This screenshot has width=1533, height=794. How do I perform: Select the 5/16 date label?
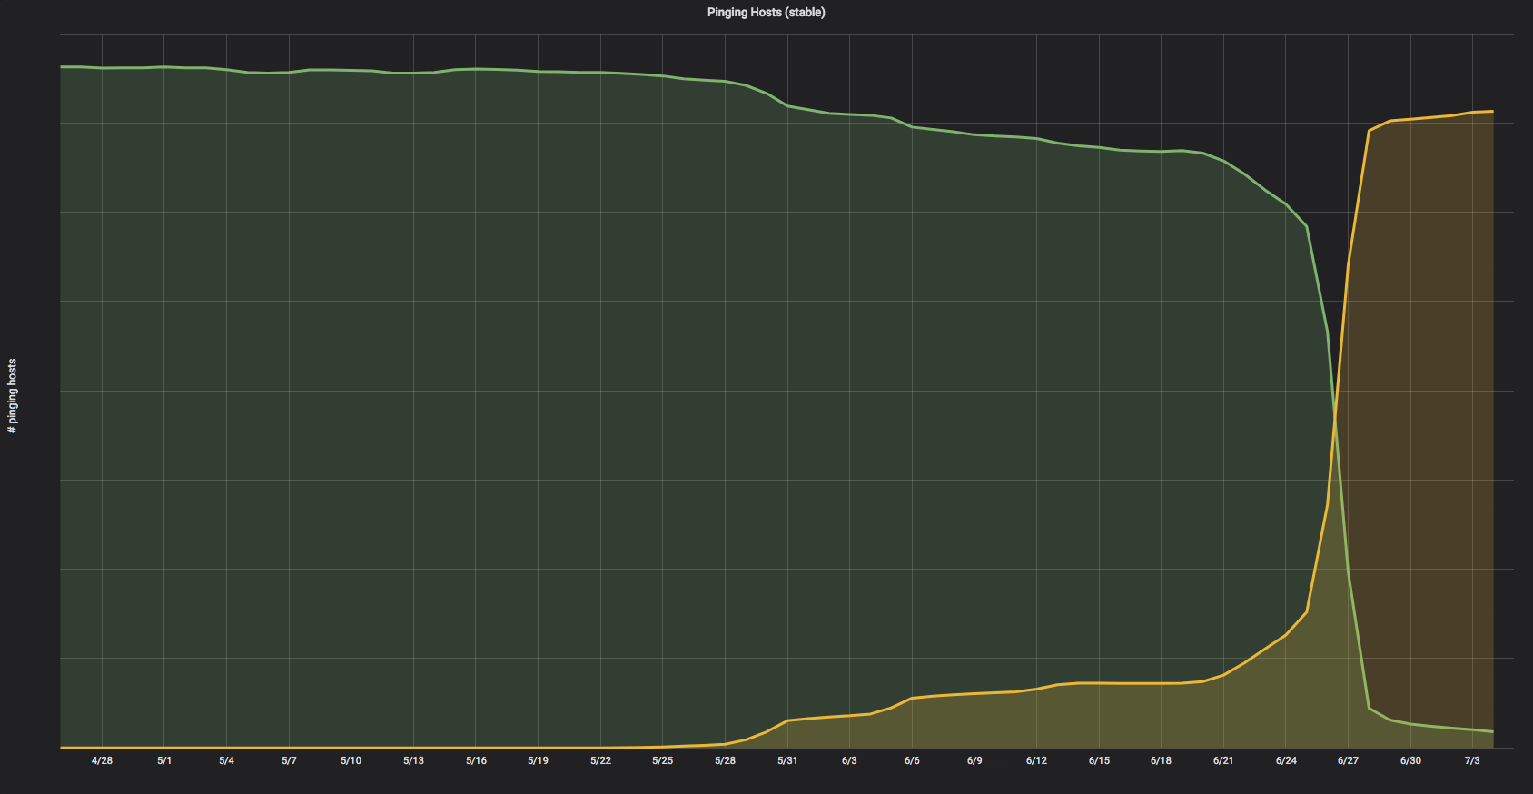pyautogui.click(x=476, y=760)
